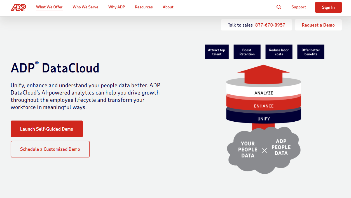Screen dimensions: 351x198
Task: Click the 'Attract top talent' tile
Action: 217,52
